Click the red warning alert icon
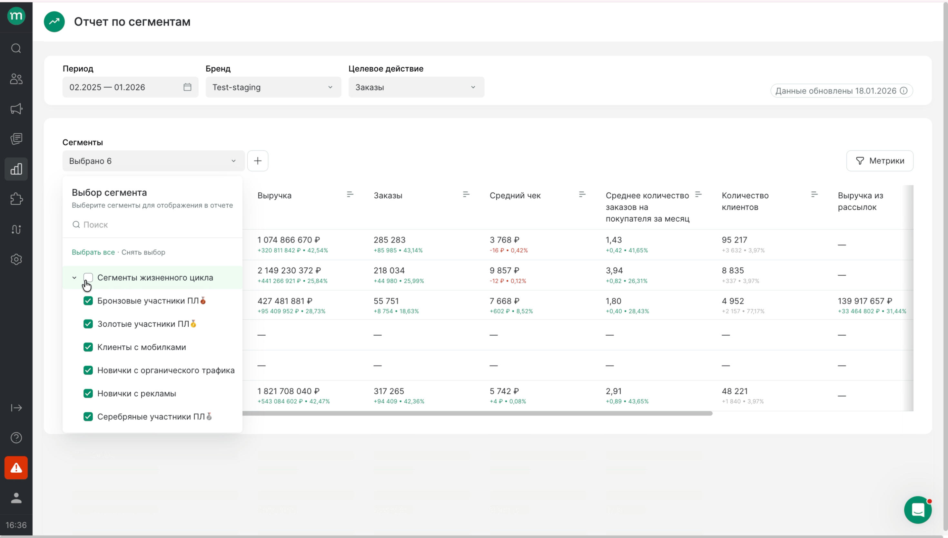Screen dimensions: 948x538 click(x=16, y=468)
